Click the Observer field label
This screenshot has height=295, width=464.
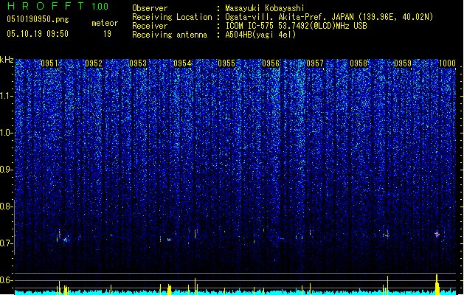[150, 8]
